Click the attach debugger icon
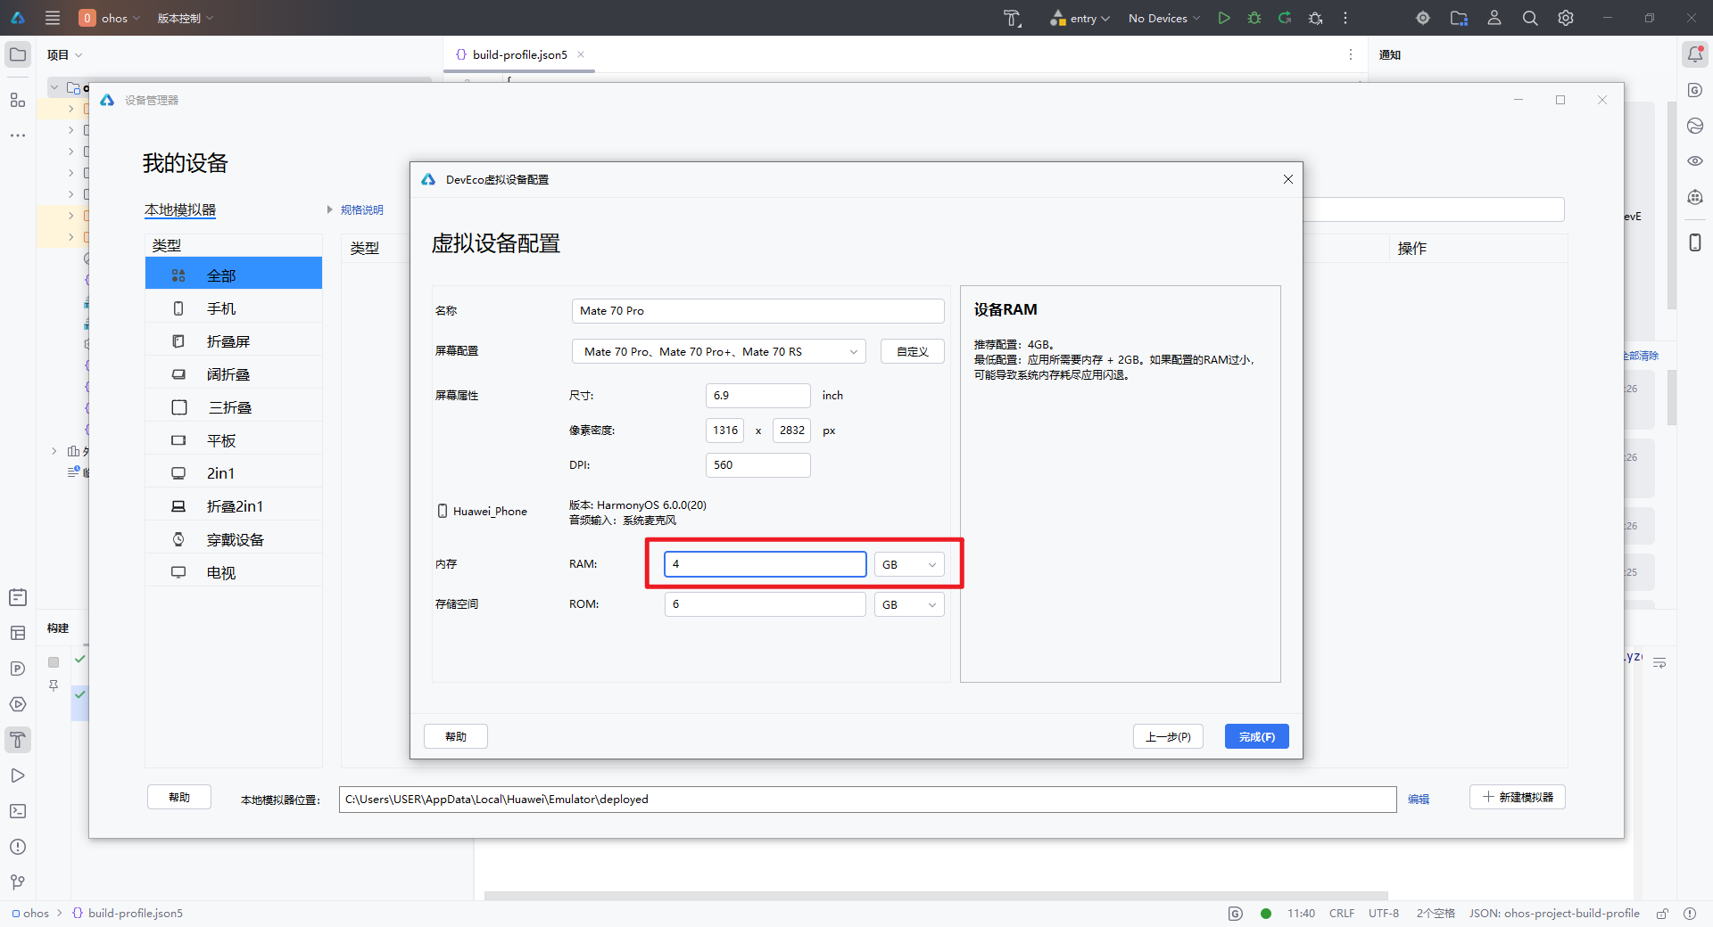Screen dimensions: 1713x927 pos(1315,18)
